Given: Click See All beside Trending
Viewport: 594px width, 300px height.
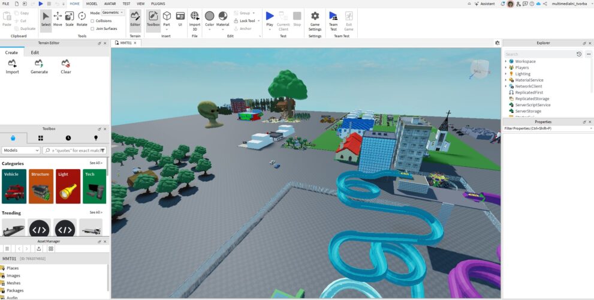Looking at the screenshot, I should pos(96,212).
